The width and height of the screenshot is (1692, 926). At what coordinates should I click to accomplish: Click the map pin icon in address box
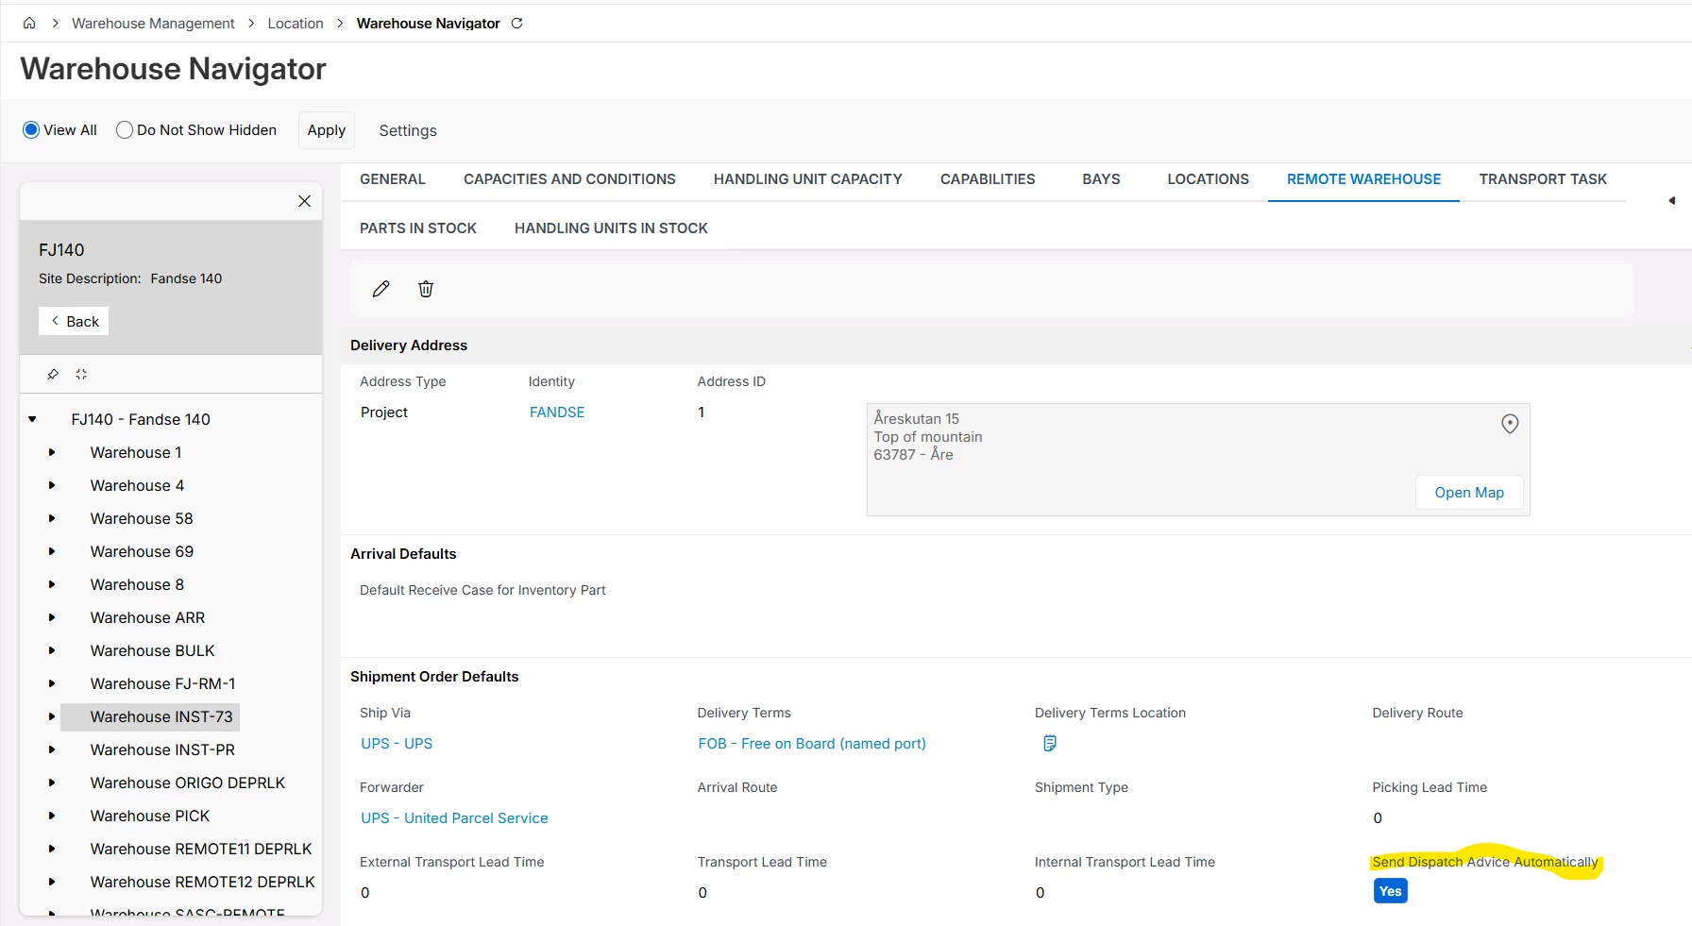coord(1510,424)
